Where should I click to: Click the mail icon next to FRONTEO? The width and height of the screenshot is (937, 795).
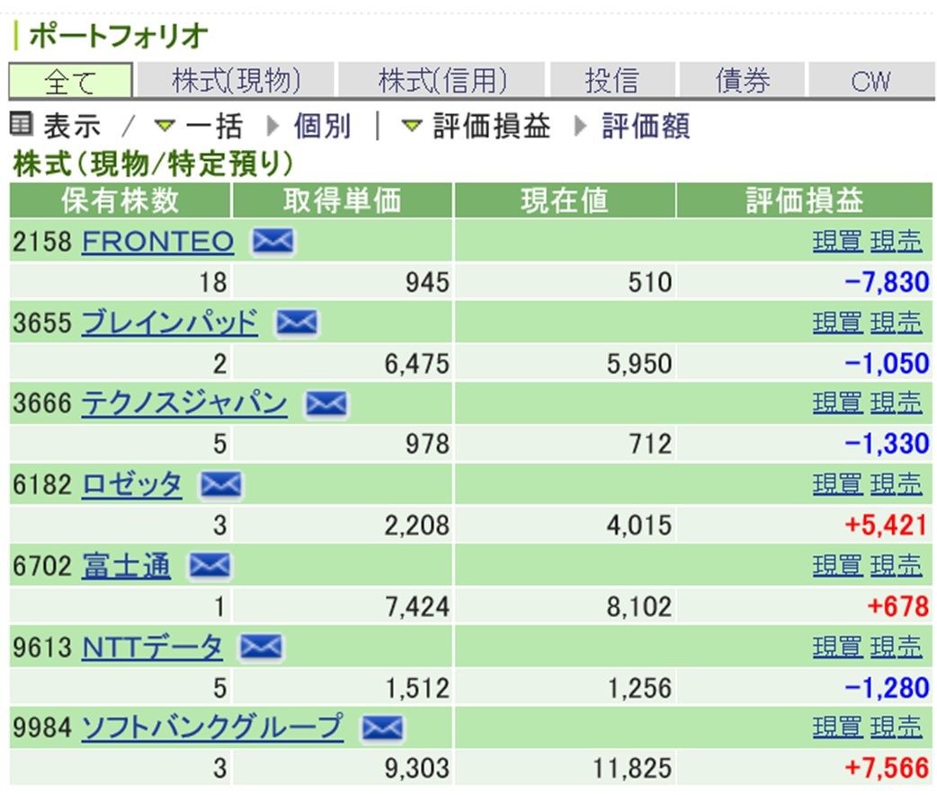click(x=272, y=242)
